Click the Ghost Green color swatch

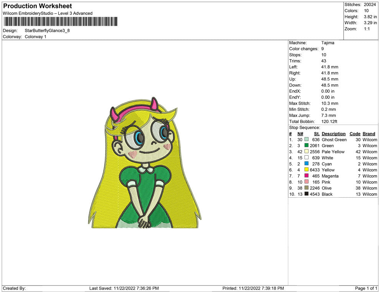click(307, 139)
